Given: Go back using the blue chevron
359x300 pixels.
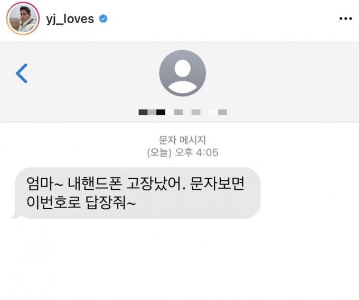Looking at the screenshot, I should coord(22,73).
